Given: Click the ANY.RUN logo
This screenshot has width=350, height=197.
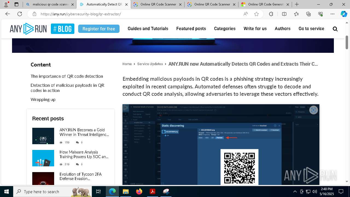Looking at the screenshot, I should (x=28, y=29).
